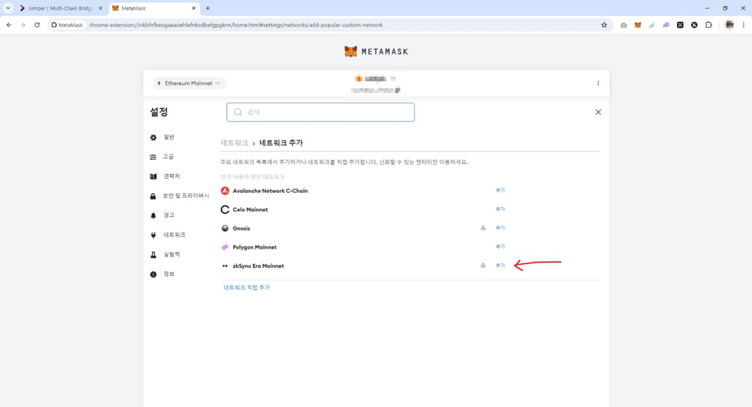Image resolution: width=752 pixels, height=407 pixels.
Task: Click the 네트워크 추가 breadcrumb heading
Action: pos(281,143)
